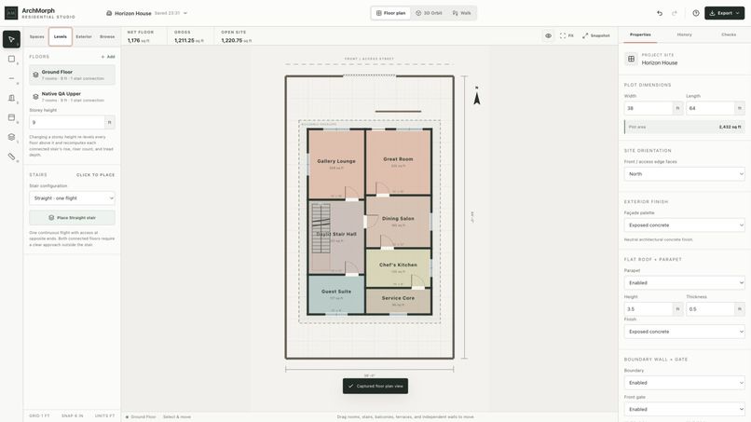Select the staircase in Stair Hall
The image size is (751, 422).
click(x=321, y=228)
